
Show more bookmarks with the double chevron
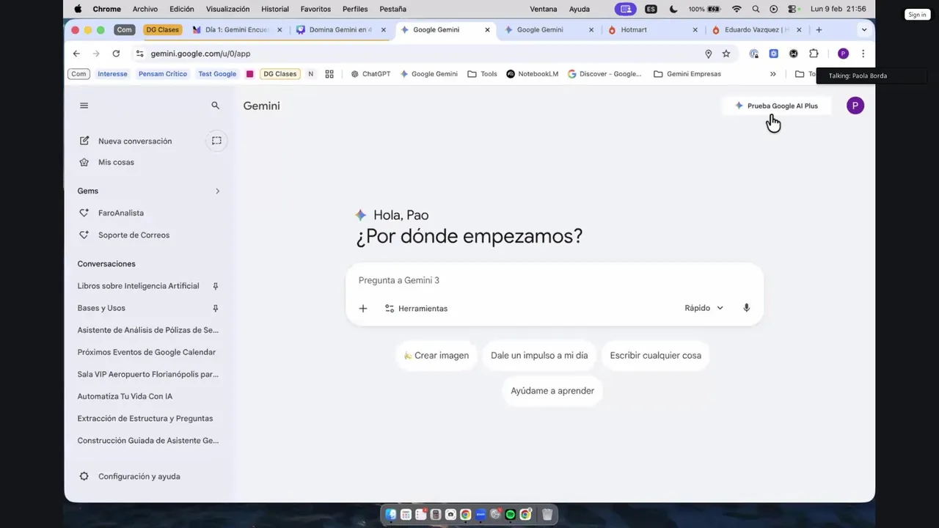772,74
